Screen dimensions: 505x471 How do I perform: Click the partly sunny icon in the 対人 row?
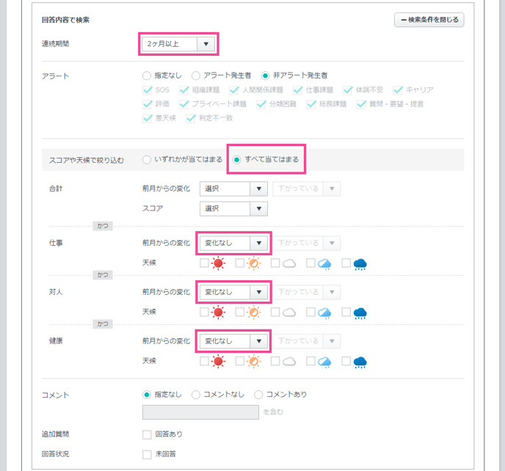coord(253,313)
